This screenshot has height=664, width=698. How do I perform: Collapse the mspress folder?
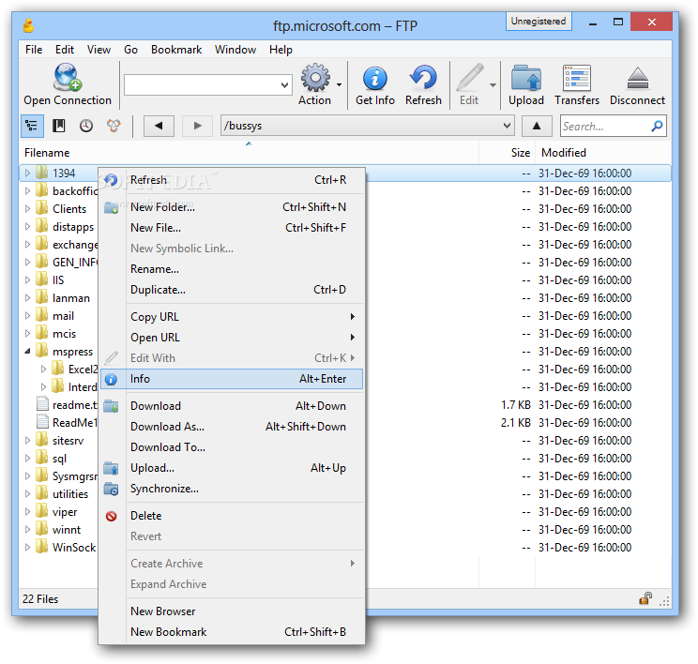pyautogui.click(x=27, y=351)
